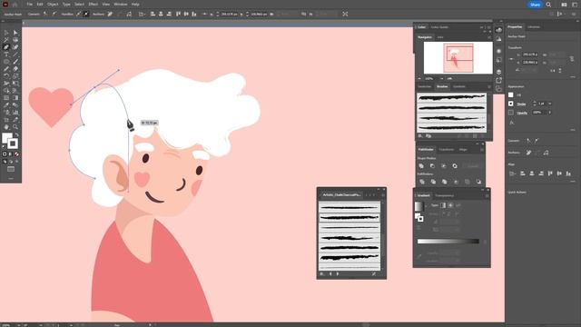581x327 pixels.
Task: Select the Rotate tool
Action: (6, 76)
